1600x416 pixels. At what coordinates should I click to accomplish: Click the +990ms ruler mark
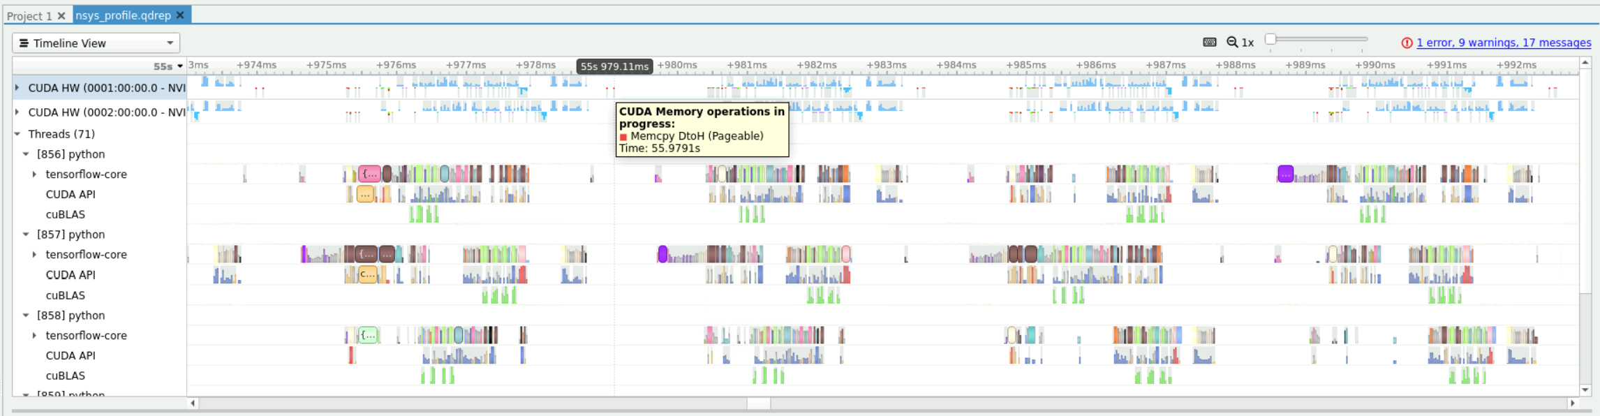[x=1375, y=65]
